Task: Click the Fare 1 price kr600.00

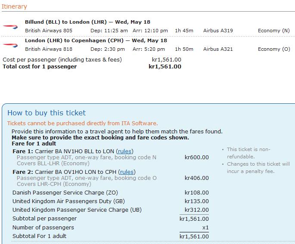Action: point(196,158)
